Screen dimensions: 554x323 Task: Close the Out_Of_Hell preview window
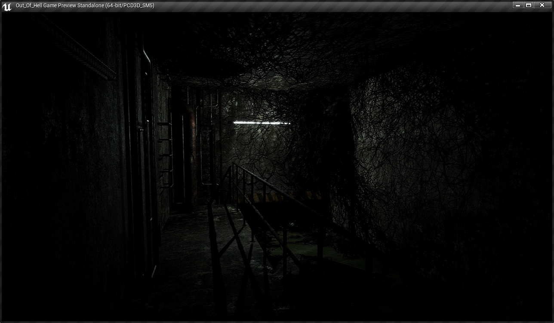pos(542,5)
